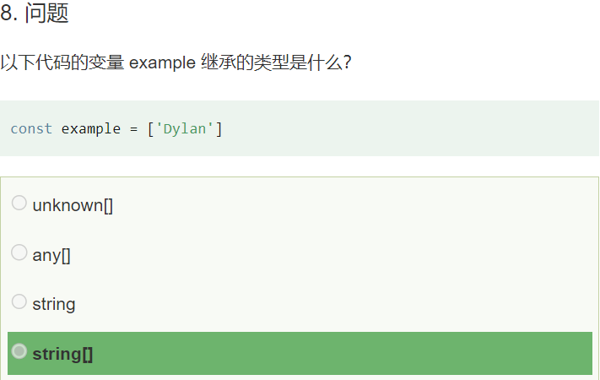Click the green highlighted answer row background
The width and height of the screenshot is (600, 380).
pos(300,353)
